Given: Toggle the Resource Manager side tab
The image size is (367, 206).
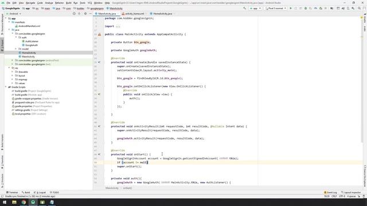Looking at the screenshot, I should (2, 24).
